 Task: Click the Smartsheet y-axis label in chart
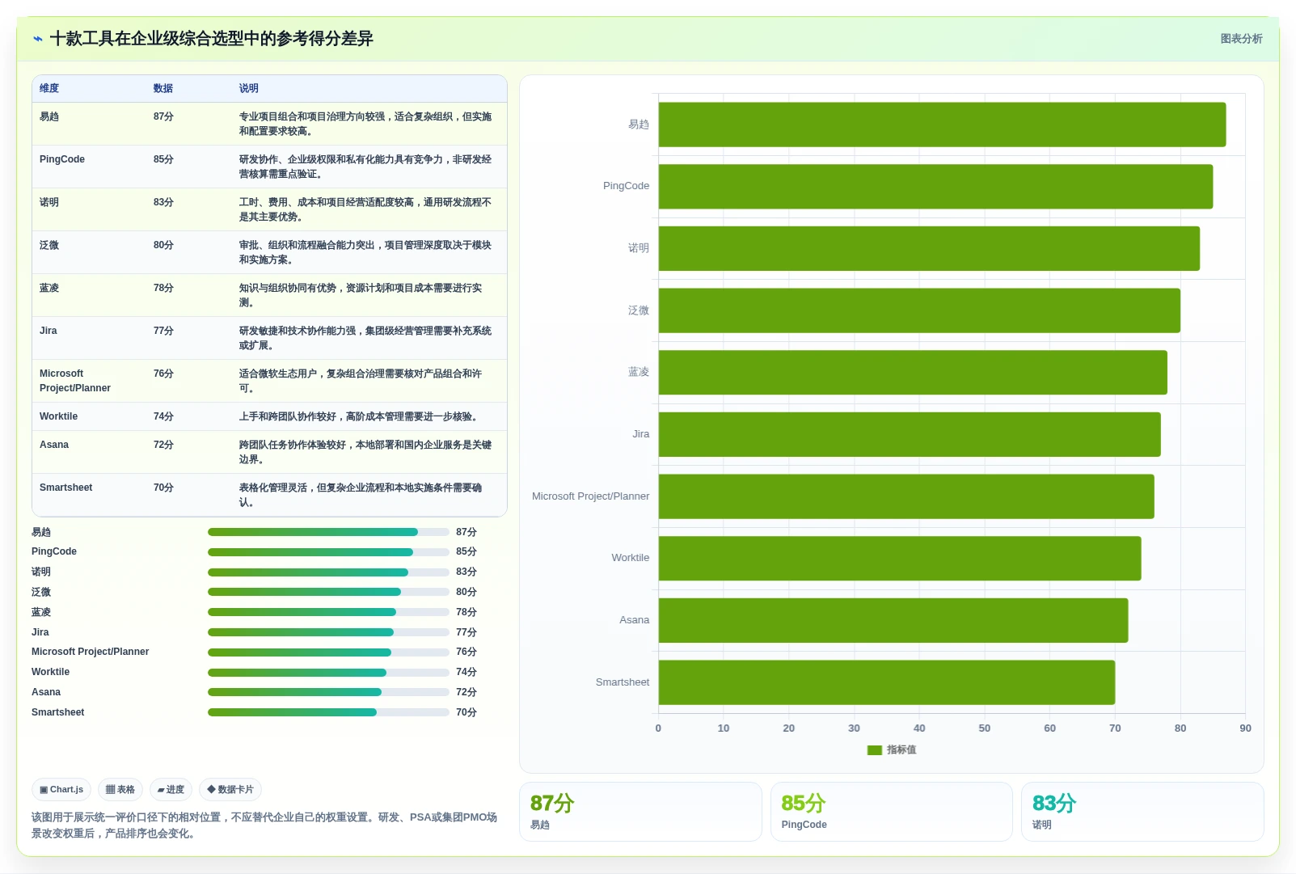click(x=623, y=682)
